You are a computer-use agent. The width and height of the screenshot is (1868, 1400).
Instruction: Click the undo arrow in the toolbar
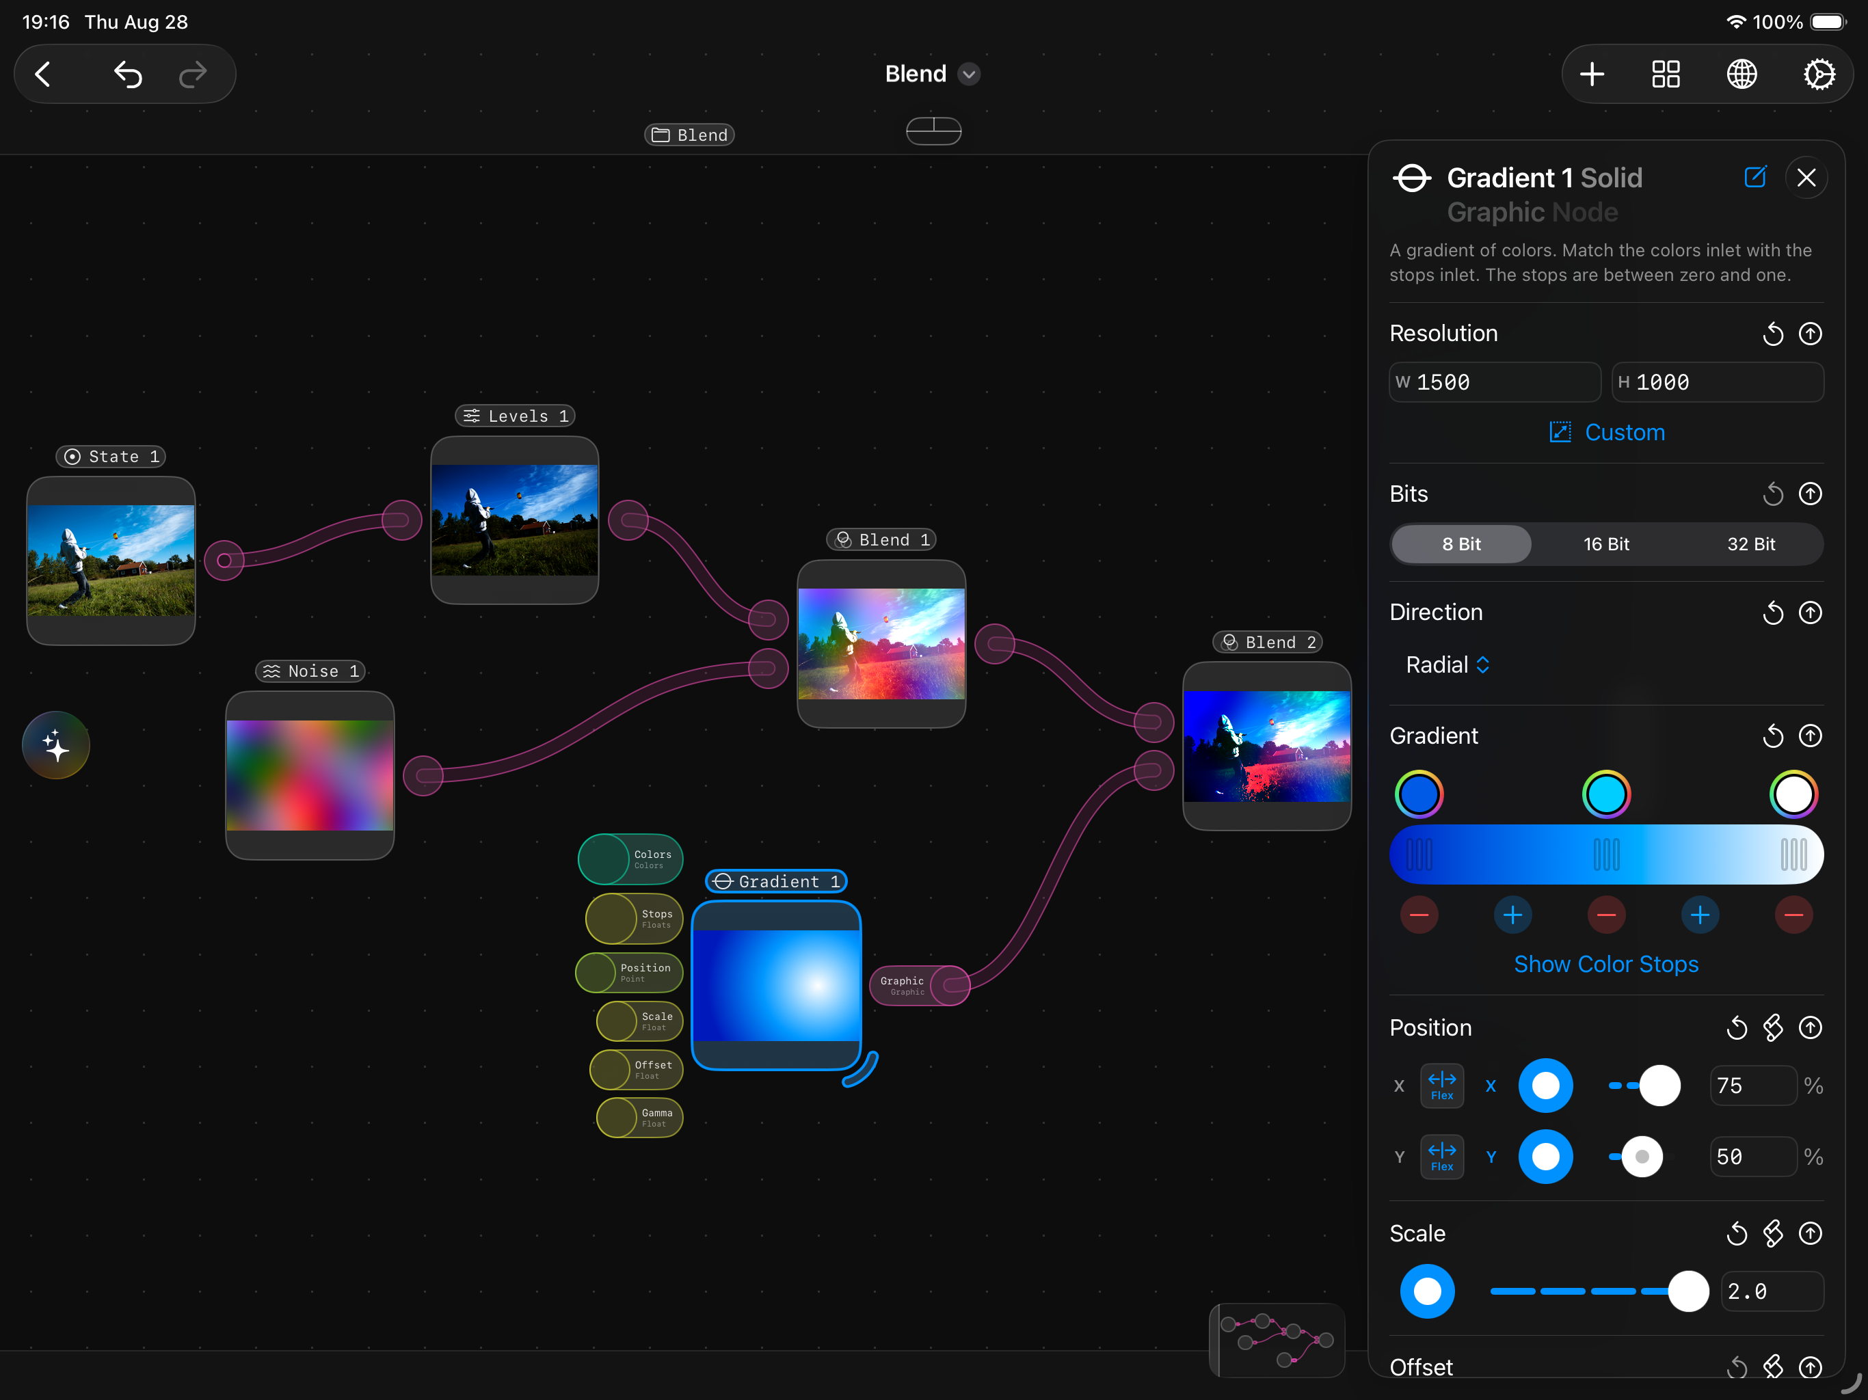(127, 75)
